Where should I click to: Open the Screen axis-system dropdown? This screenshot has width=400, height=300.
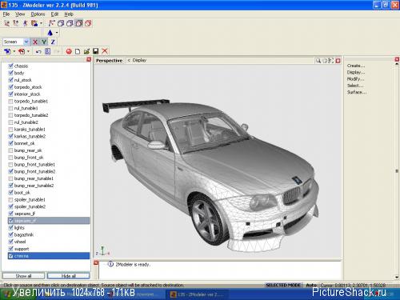26,42
